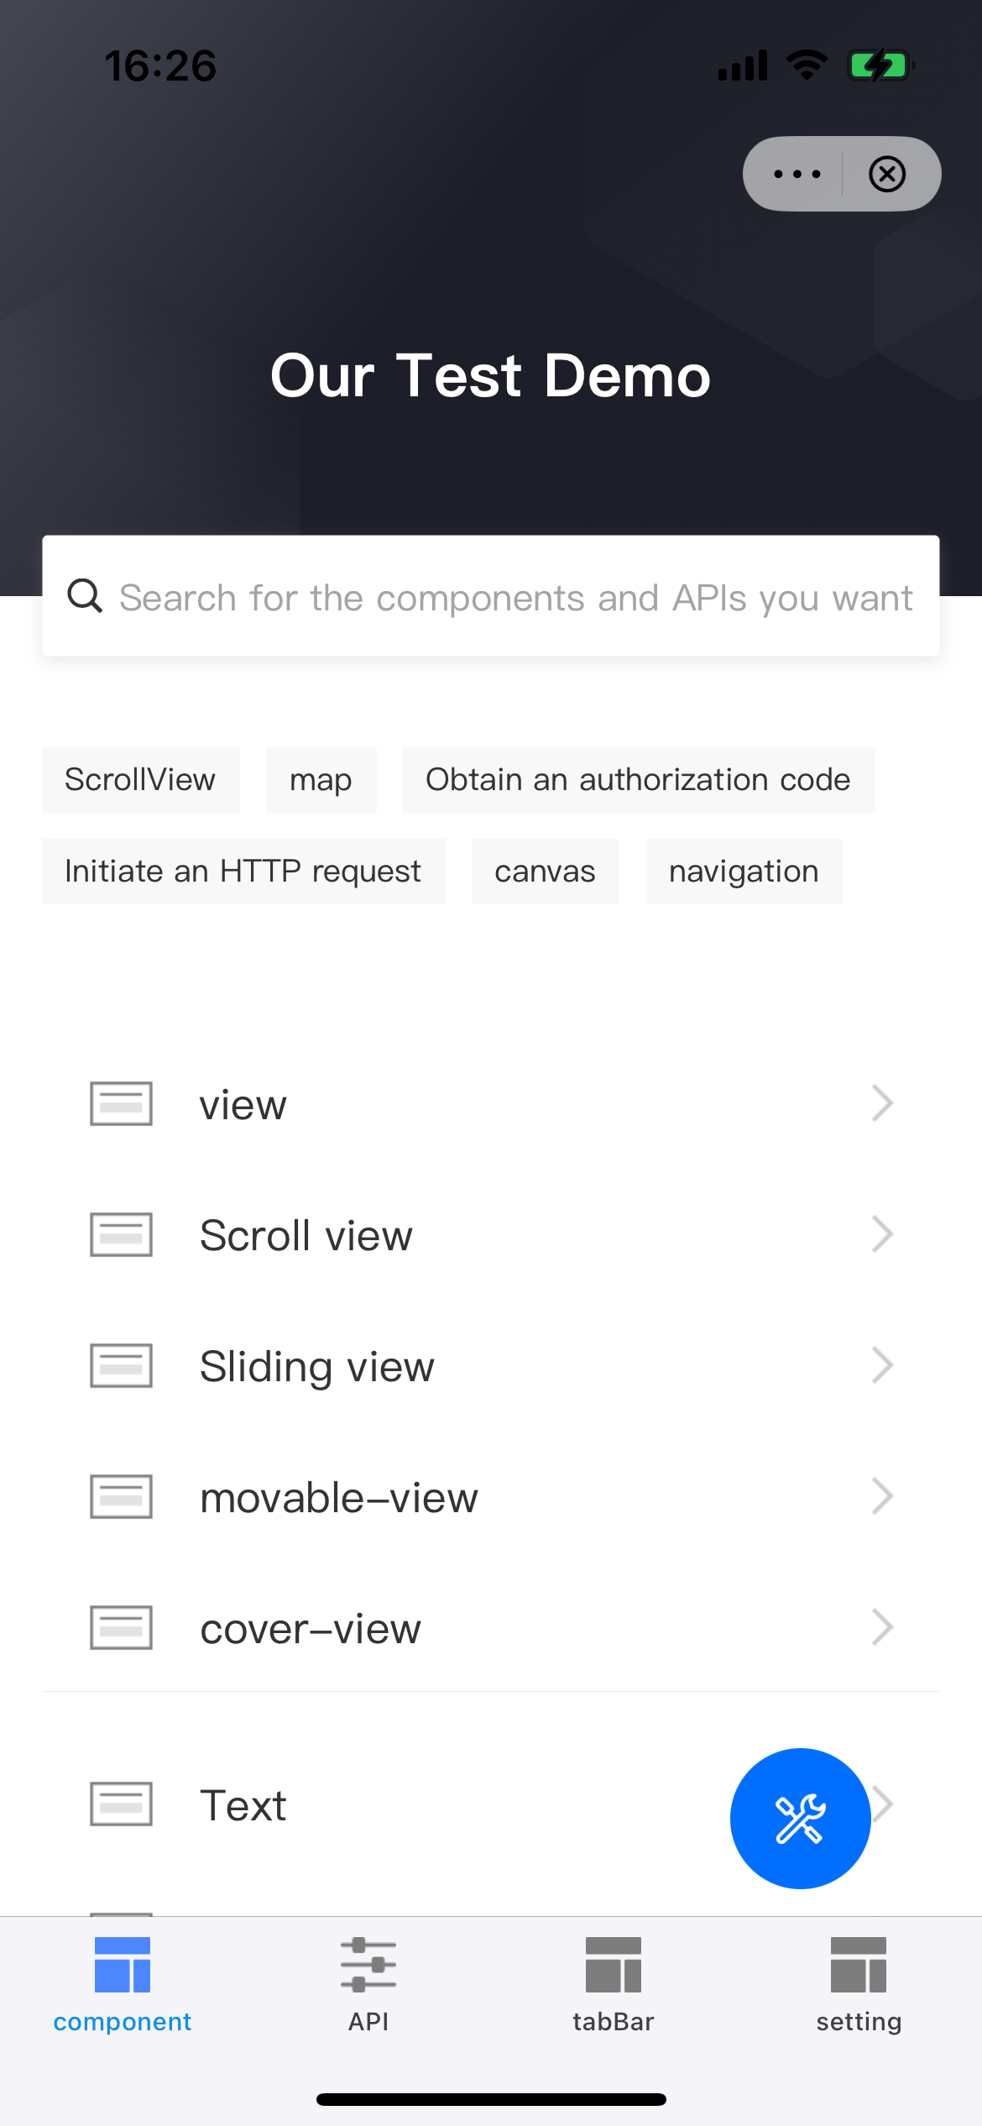Screen dimensions: 982x2126
Task: Expand the view item chevron
Action: point(881,1103)
